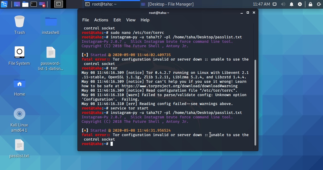Expand the Help menu in terminal

pyautogui.click(x=145, y=20)
